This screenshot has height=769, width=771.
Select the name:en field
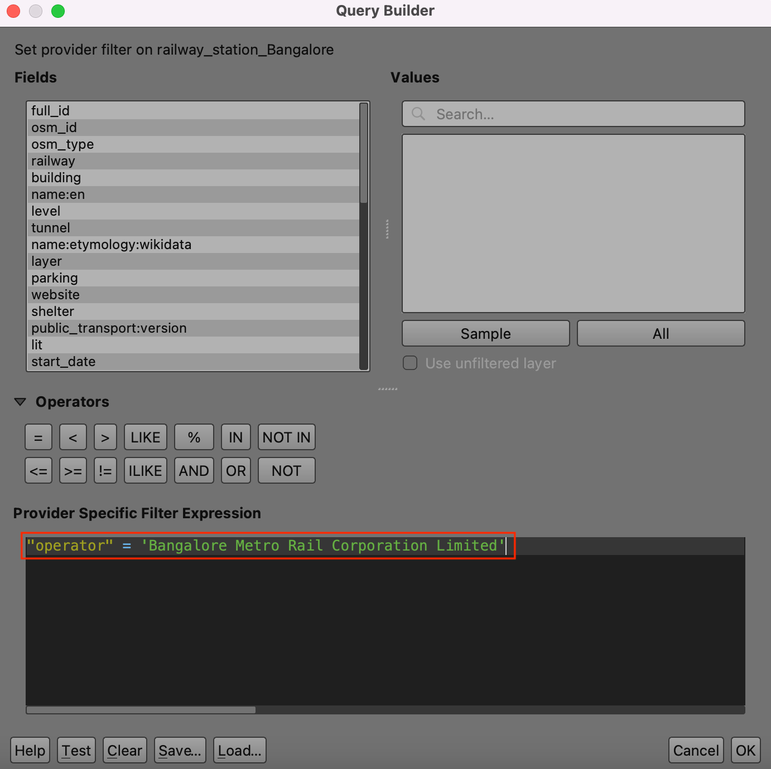[193, 194]
